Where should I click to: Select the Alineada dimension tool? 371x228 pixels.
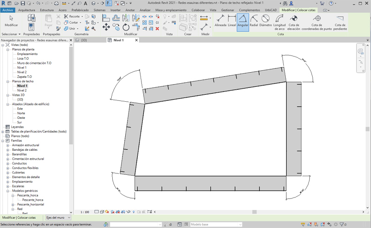[220, 21]
